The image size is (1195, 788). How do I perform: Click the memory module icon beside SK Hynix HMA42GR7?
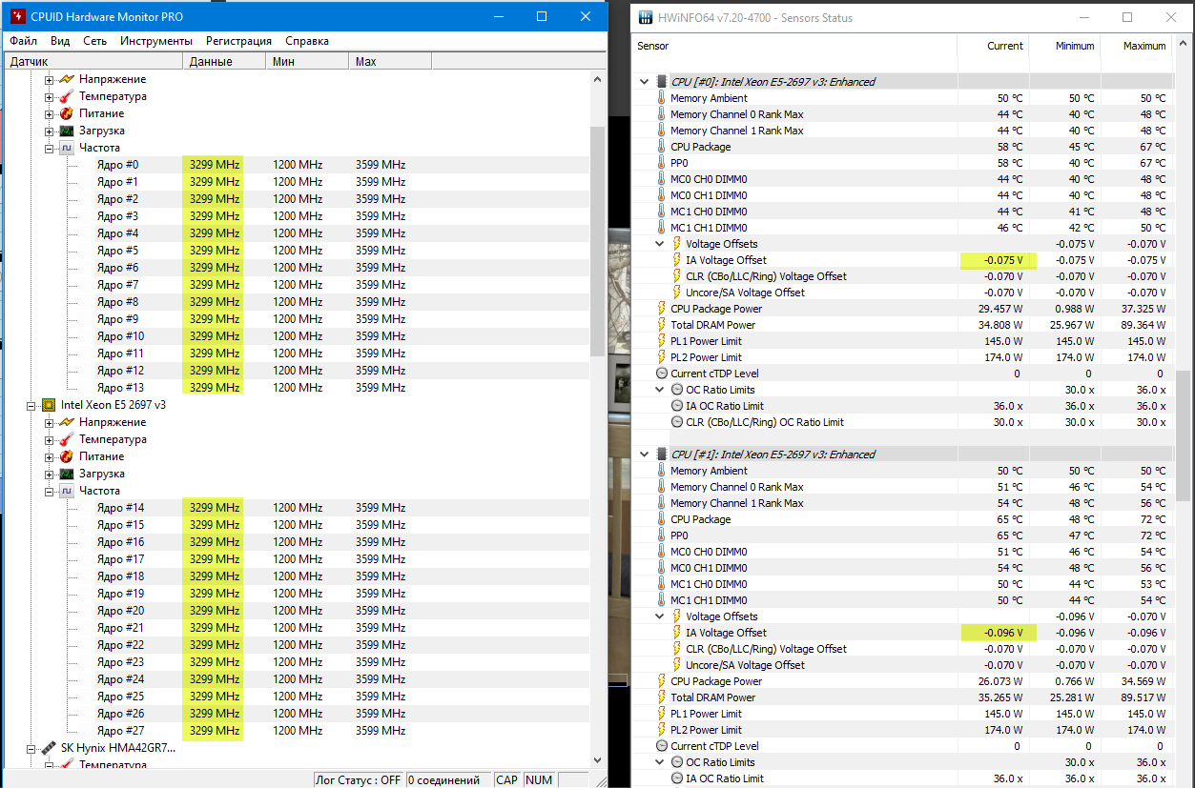click(48, 748)
